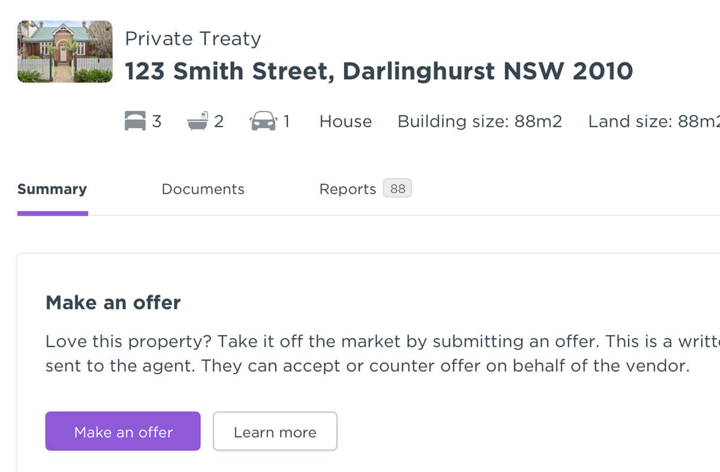Open the Reports tab
This screenshot has width=720, height=472.
(348, 189)
